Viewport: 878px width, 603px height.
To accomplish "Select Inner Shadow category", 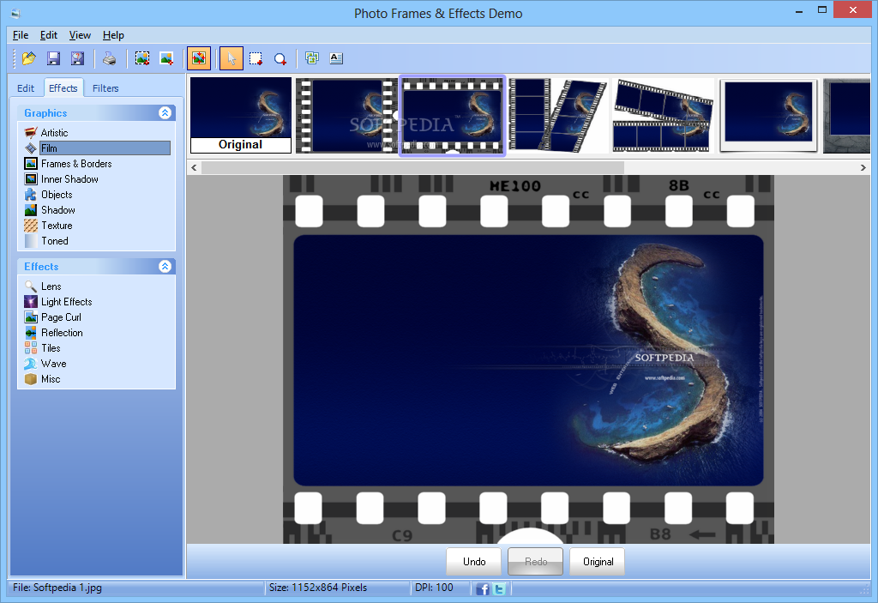I will tap(69, 179).
